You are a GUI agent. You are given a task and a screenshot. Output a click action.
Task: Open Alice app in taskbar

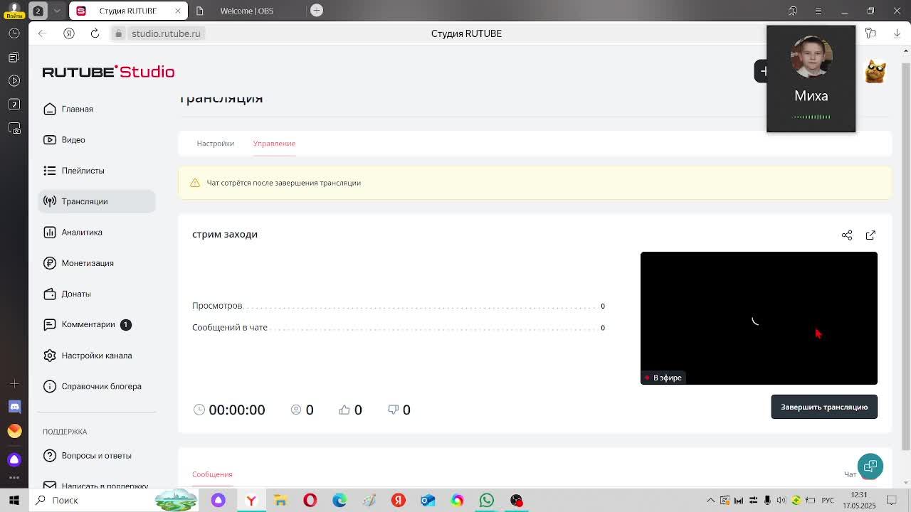click(218, 500)
